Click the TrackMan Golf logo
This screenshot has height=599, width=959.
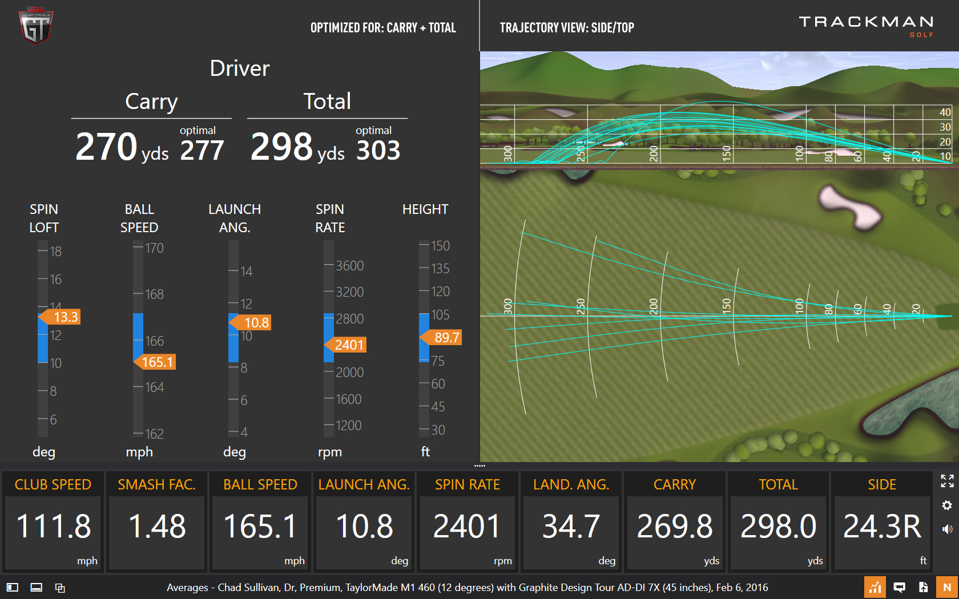click(x=866, y=26)
